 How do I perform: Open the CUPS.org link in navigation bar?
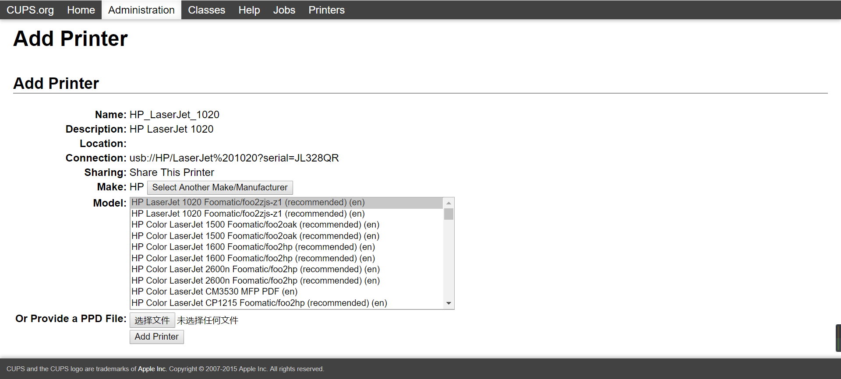click(30, 10)
